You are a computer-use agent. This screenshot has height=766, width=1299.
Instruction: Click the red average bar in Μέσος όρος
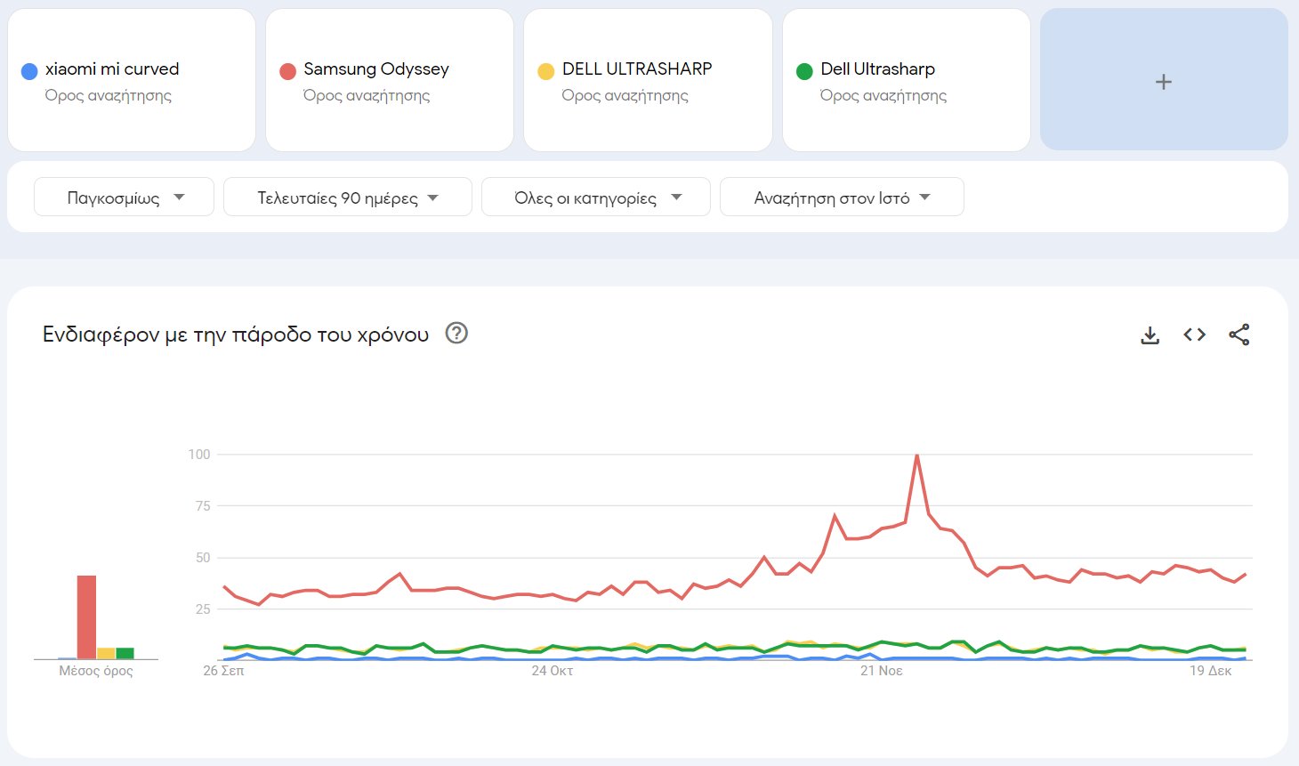pos(86,617)
